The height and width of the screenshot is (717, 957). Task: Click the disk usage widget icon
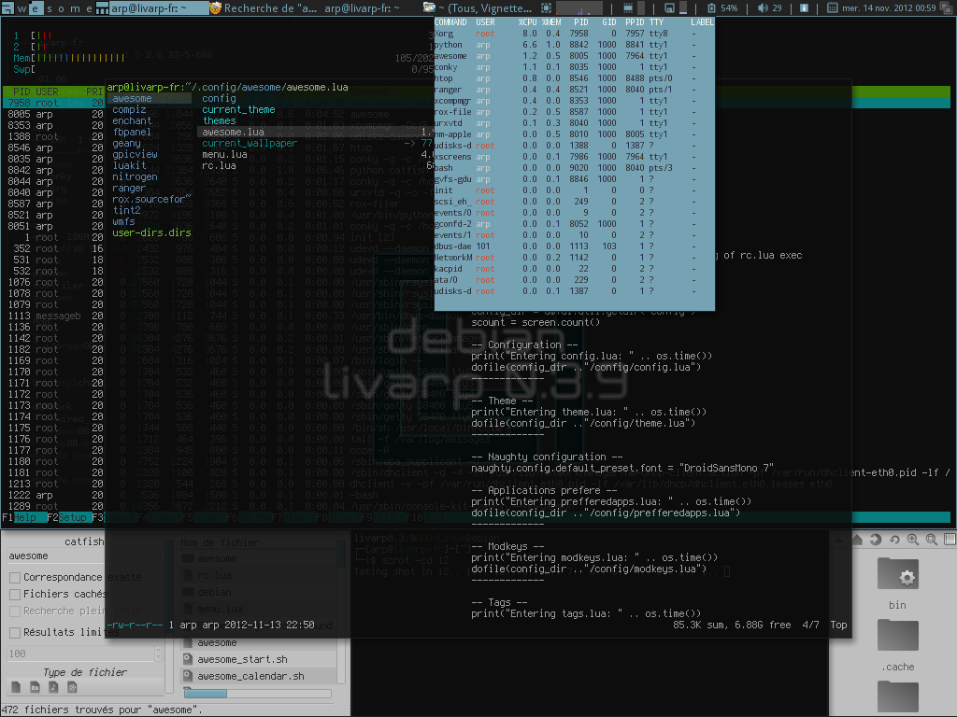click(669, 7)
